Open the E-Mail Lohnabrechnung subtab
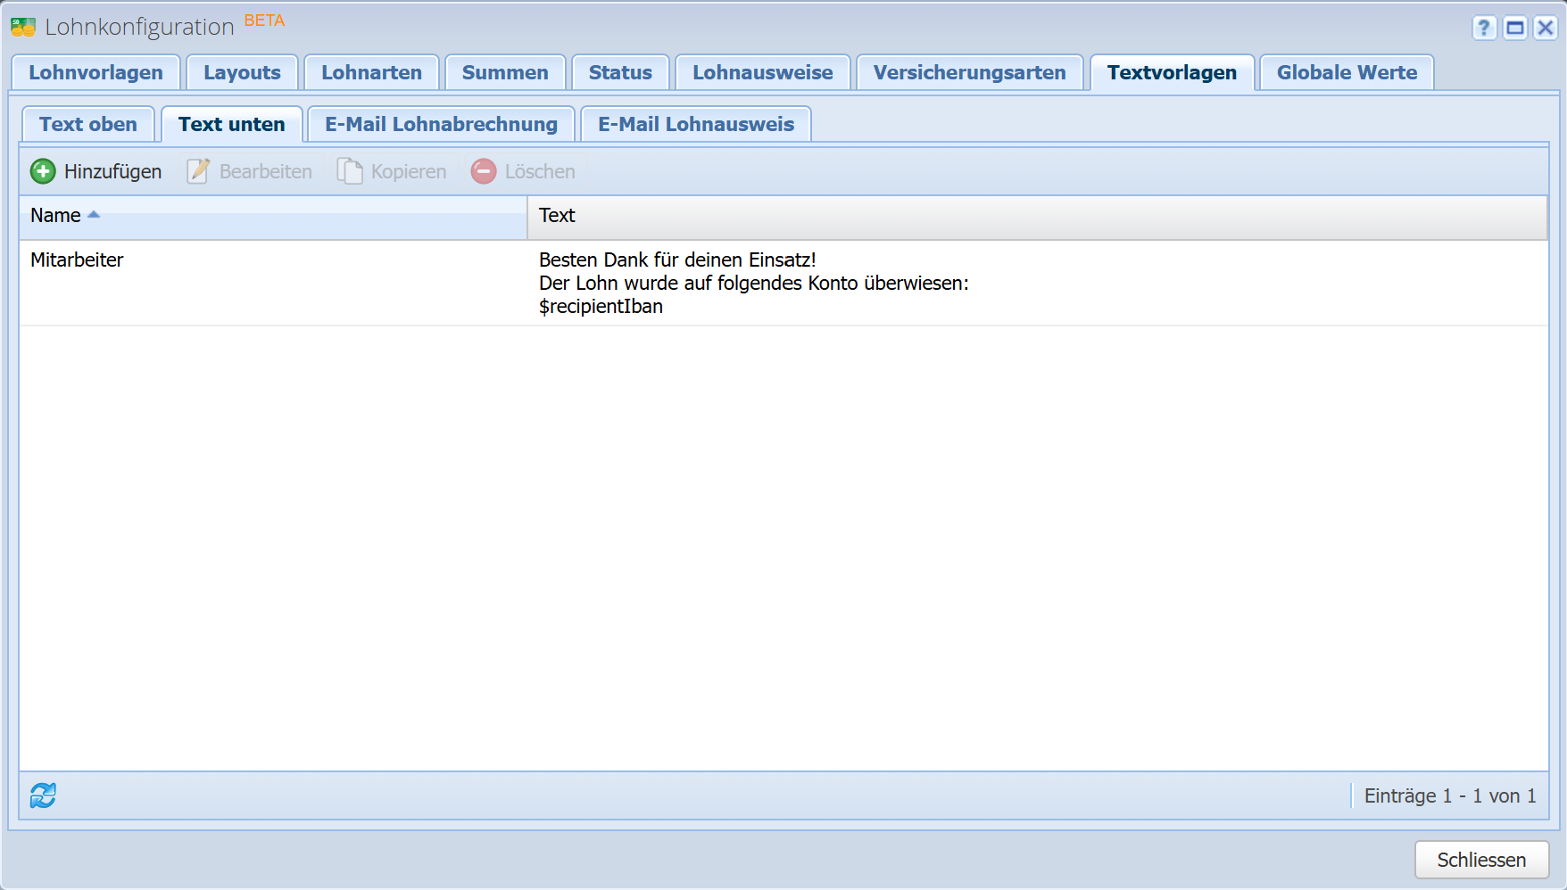Screen dimensions: 1567x890 coord(441,125)
